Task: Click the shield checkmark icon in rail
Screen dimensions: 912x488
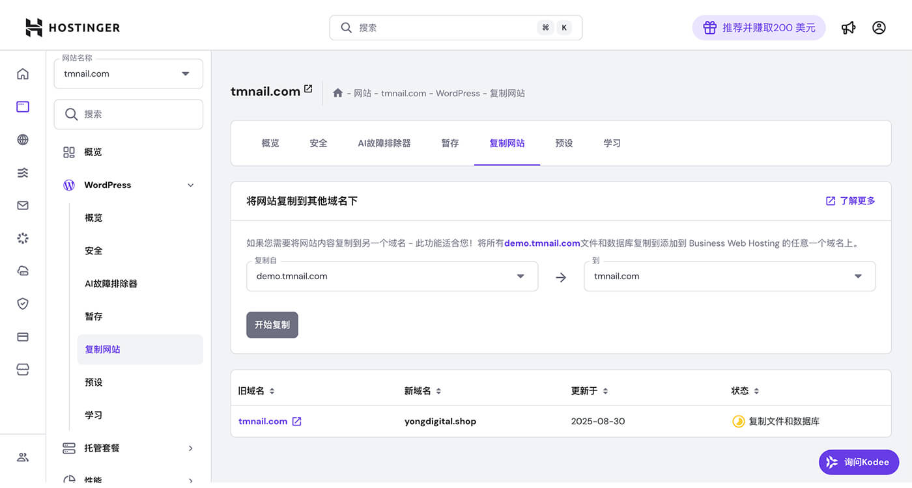Action: click(x=23, y=304)
